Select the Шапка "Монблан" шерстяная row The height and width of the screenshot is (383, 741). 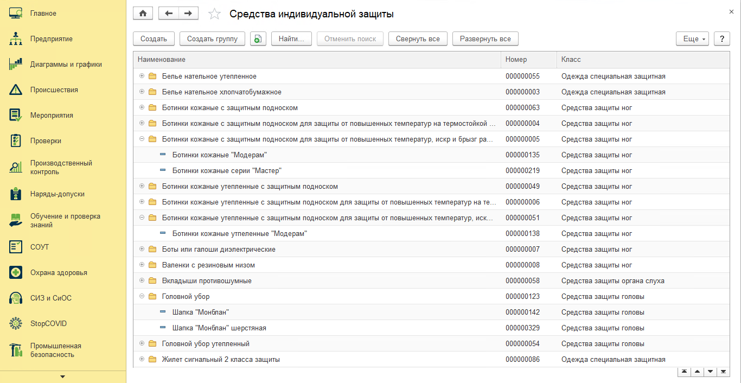pyautogui.click(x=219, y=328)
